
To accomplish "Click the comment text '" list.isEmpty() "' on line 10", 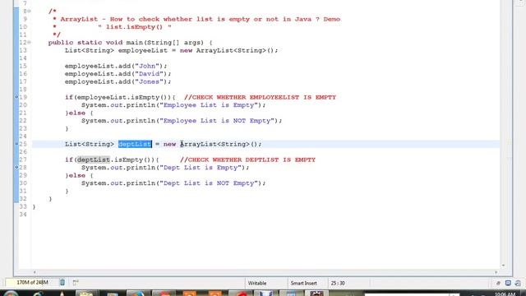I will pos(135,27).
